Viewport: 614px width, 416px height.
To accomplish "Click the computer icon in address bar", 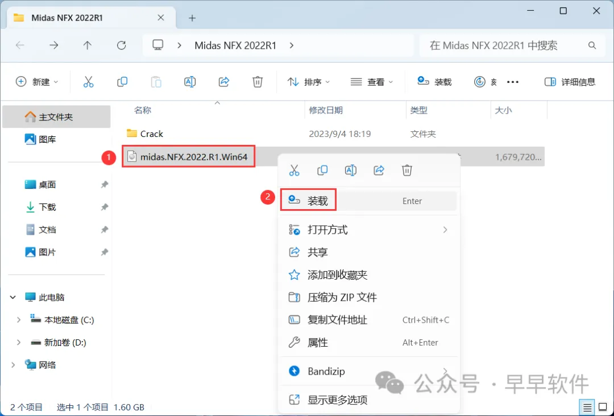I will click(x=158, y=45).
